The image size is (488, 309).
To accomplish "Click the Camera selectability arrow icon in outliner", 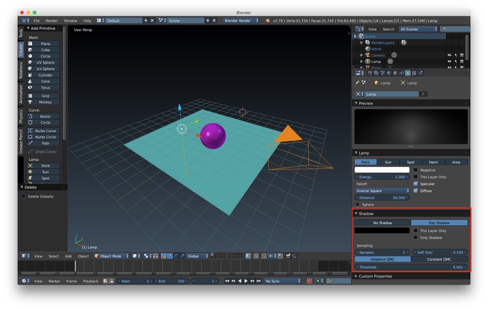I will click(x=456, y=55).
